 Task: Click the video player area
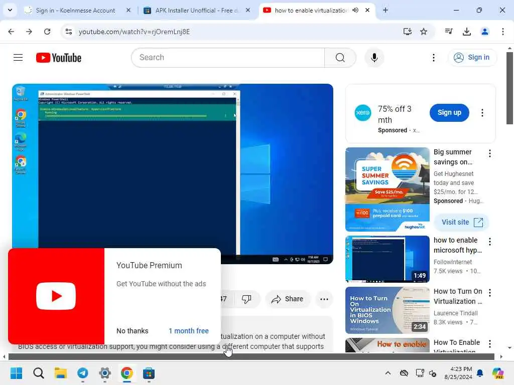pyautogui.click(x=173, y=173)
